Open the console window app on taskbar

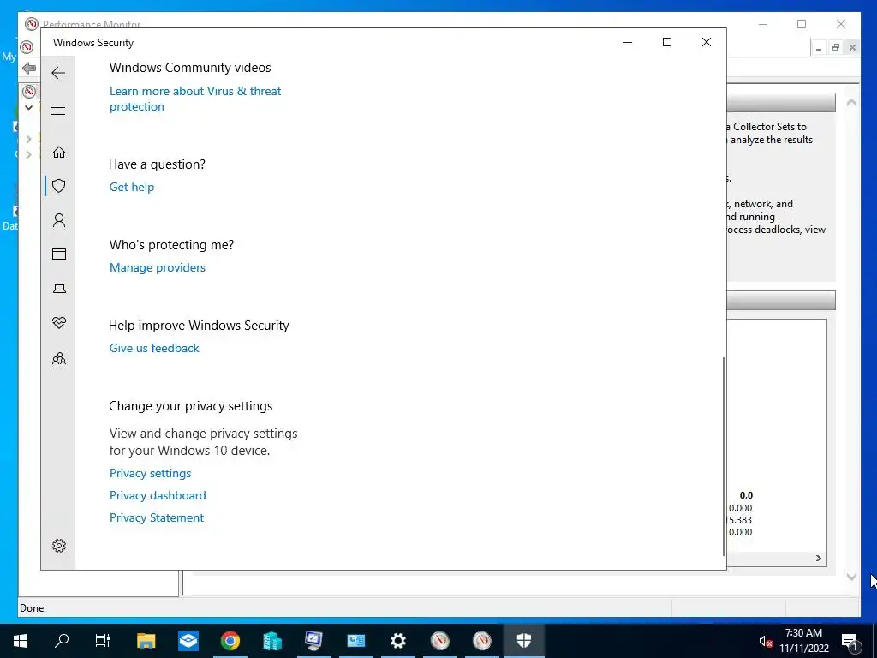(x=355, y=641)
